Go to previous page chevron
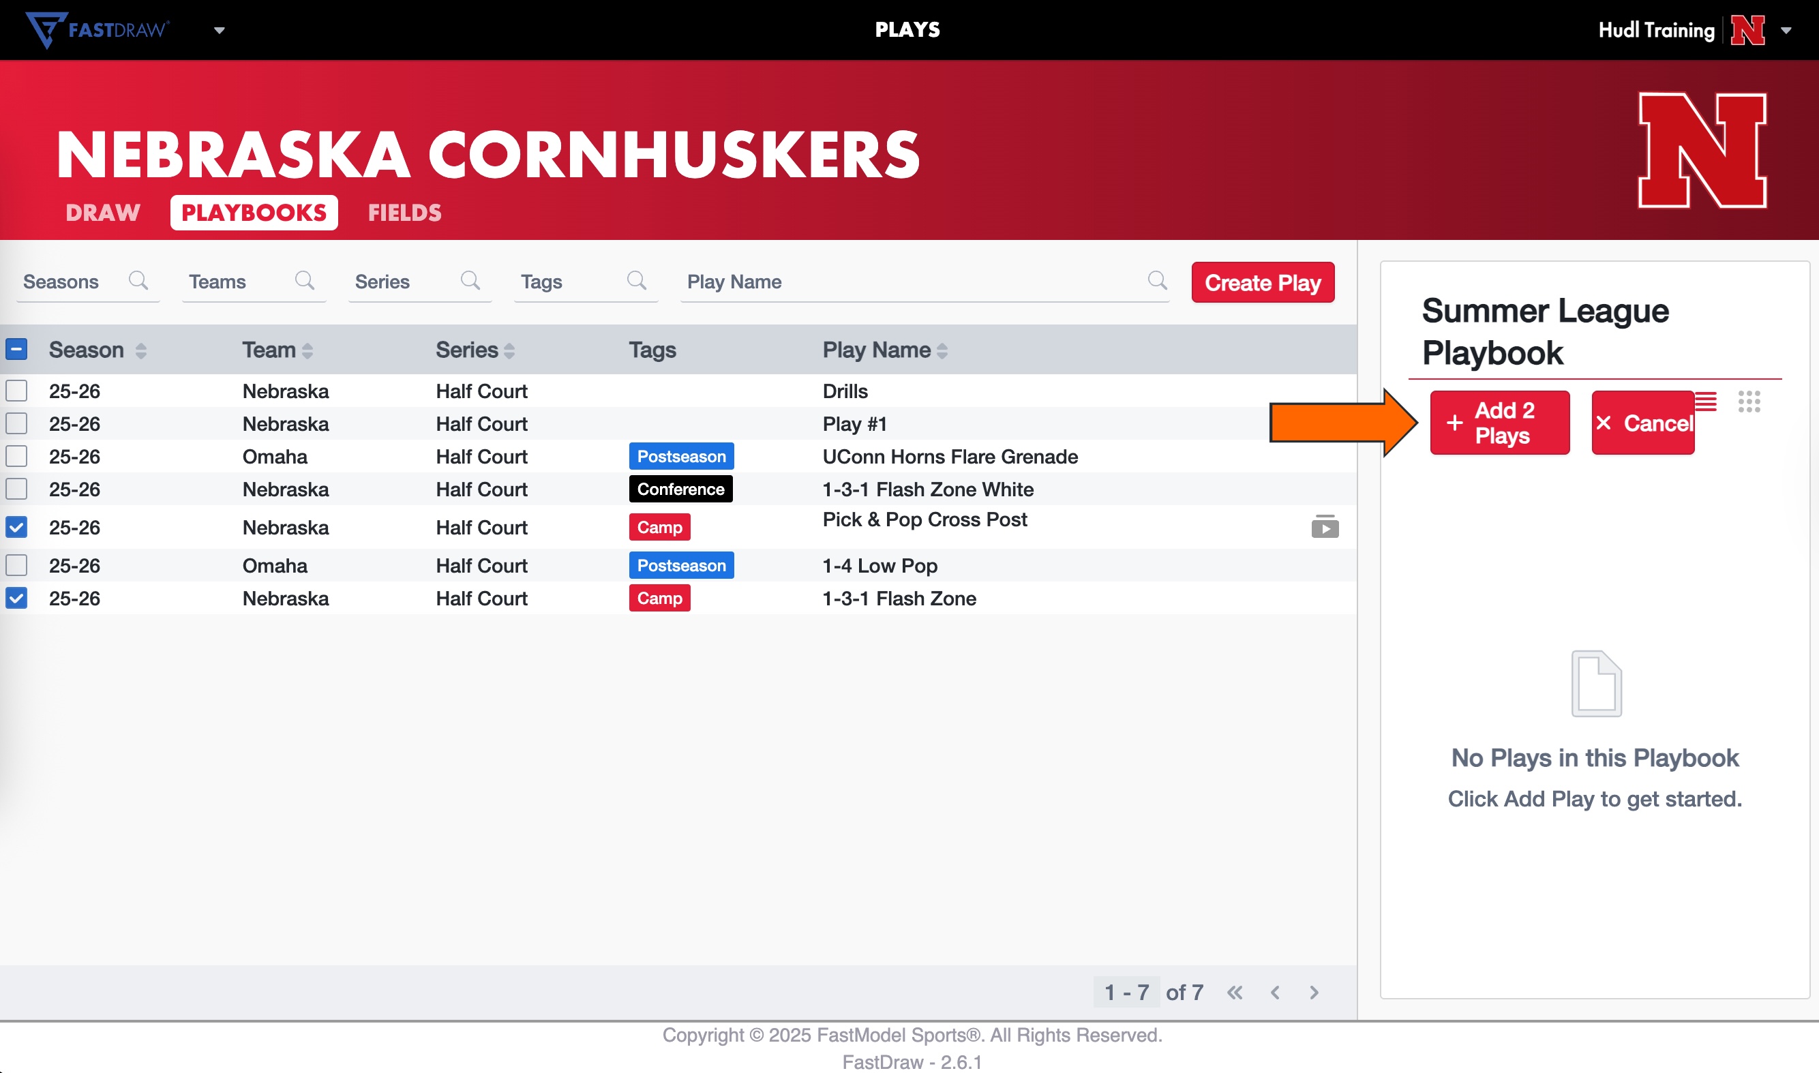 1276,993
